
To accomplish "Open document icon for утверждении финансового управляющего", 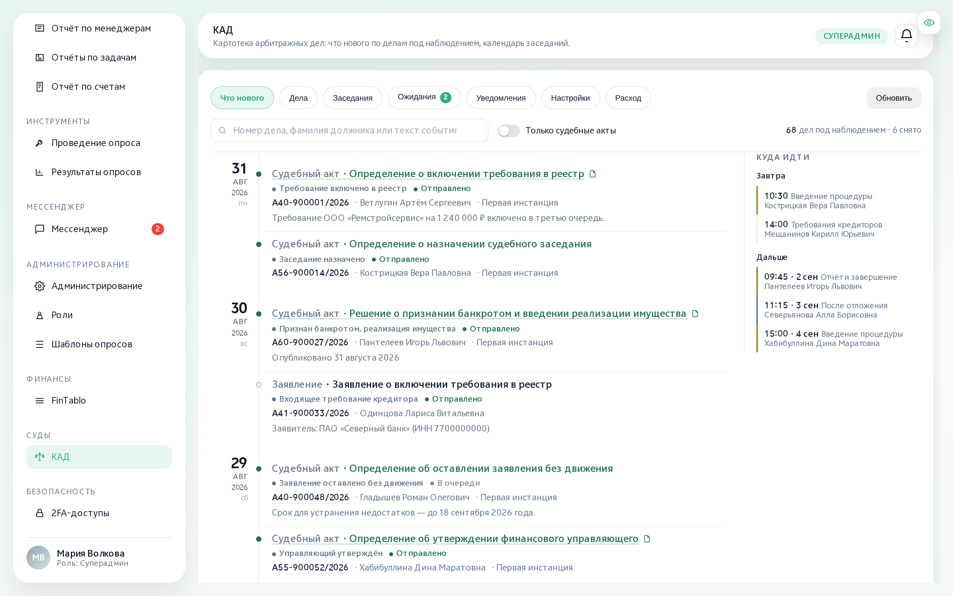I will click(647, 539).
